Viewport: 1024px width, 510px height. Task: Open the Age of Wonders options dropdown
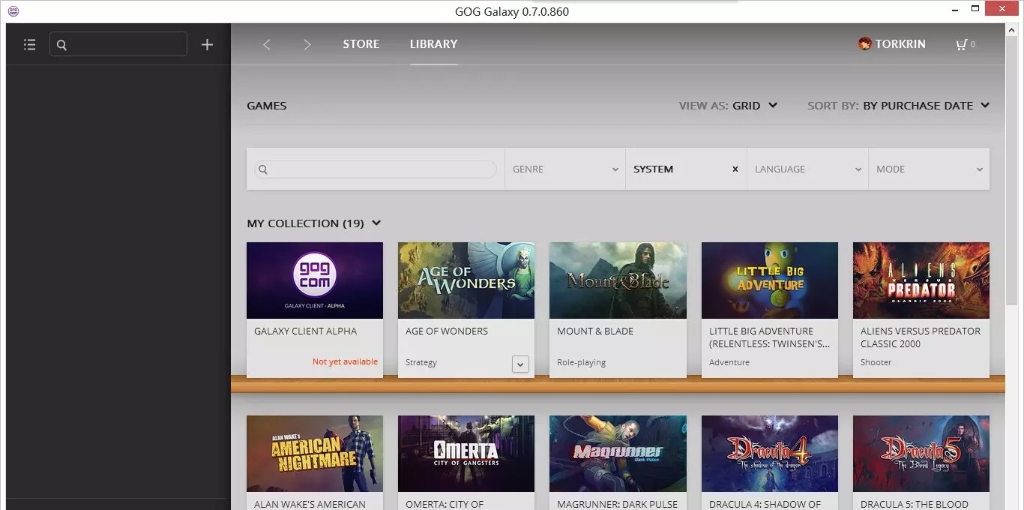tap(520, 364)
